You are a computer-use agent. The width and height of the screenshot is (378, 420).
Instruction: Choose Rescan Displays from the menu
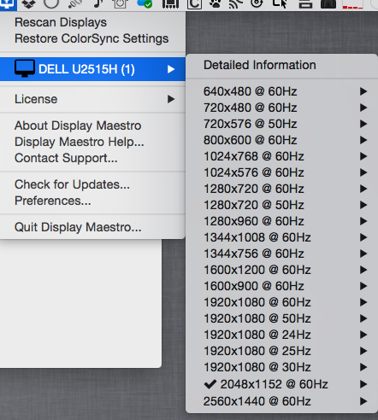tap(92, 22)
